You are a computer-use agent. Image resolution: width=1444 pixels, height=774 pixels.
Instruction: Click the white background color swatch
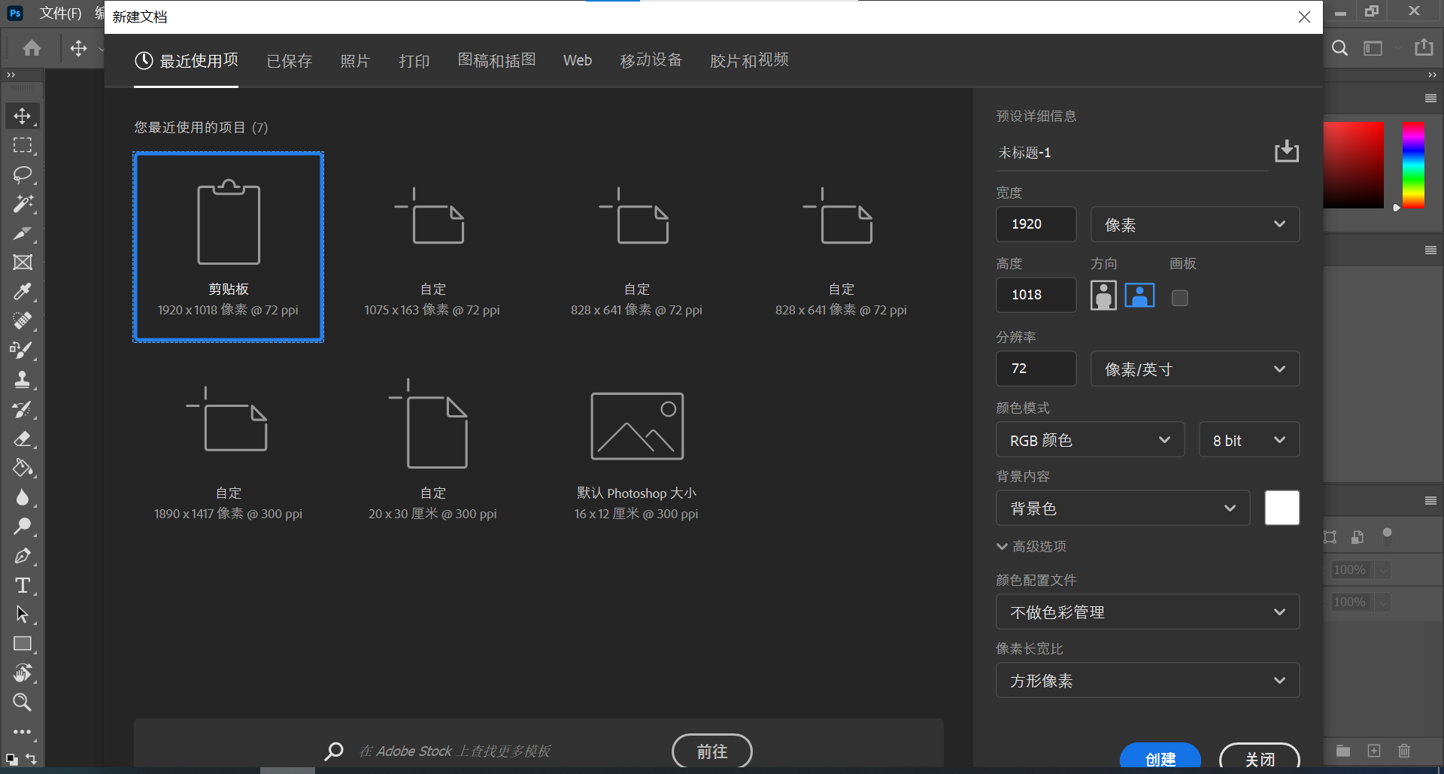1282,508
